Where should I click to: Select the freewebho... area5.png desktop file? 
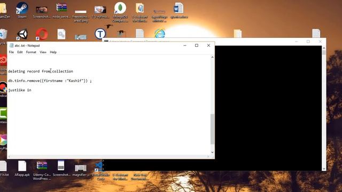pos(81,15)
